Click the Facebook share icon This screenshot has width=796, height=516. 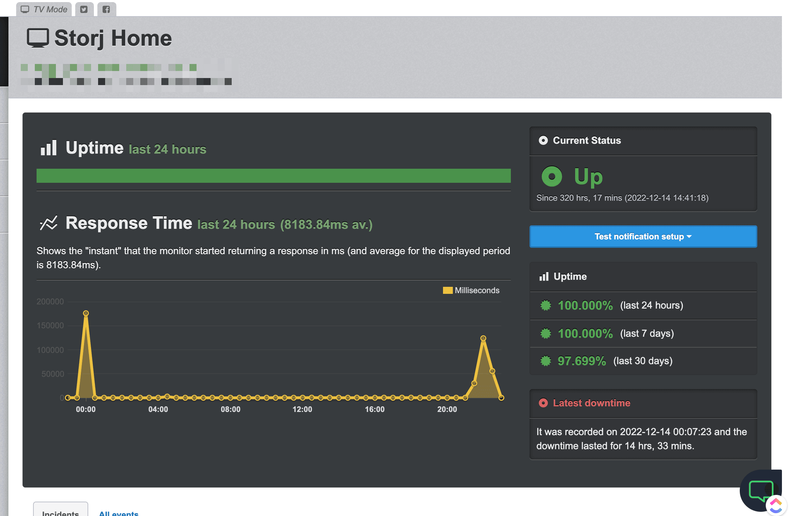tap(106, 9)
